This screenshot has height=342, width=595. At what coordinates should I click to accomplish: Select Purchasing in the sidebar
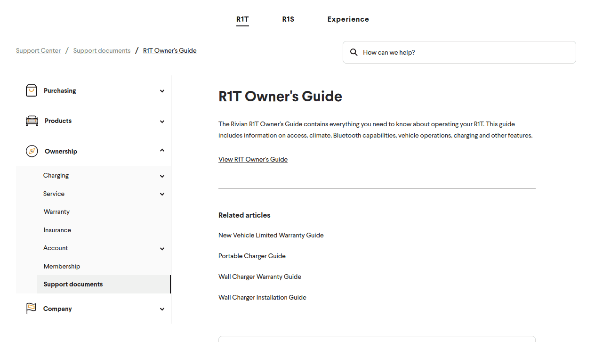click(60, 90)
